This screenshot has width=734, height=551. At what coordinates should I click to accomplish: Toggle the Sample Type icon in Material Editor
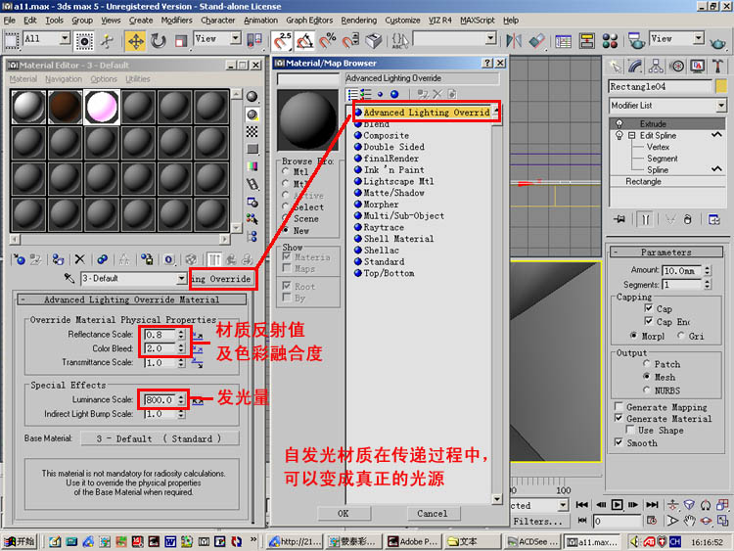pos(252,97)
